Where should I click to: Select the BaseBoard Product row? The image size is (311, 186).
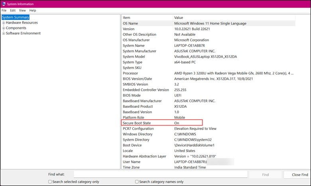(x=208, y=107)
